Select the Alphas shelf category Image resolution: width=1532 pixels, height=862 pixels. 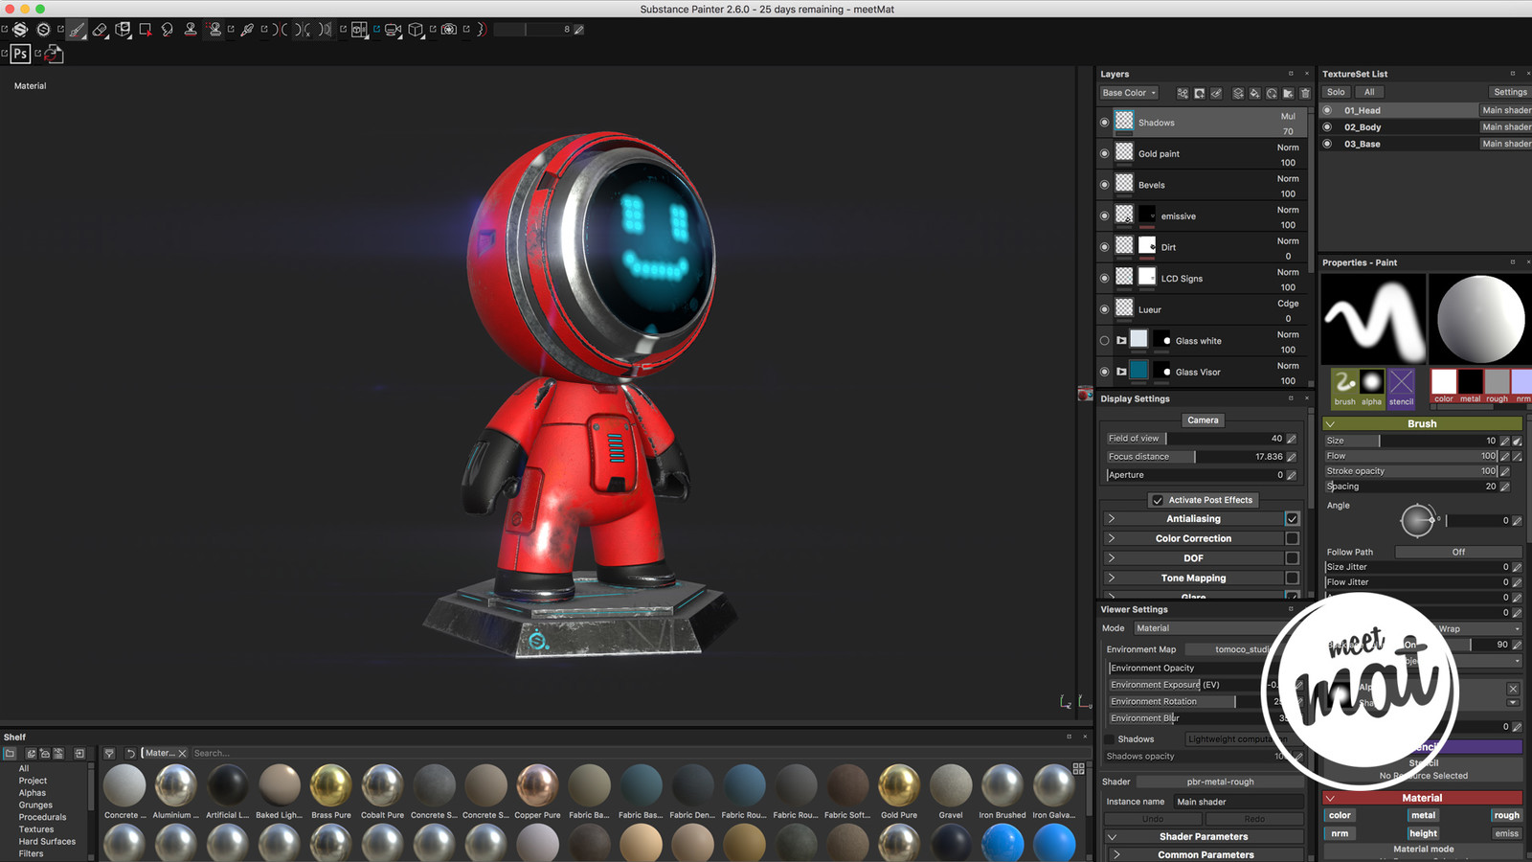pyautogui.click(x=33, y=793)
